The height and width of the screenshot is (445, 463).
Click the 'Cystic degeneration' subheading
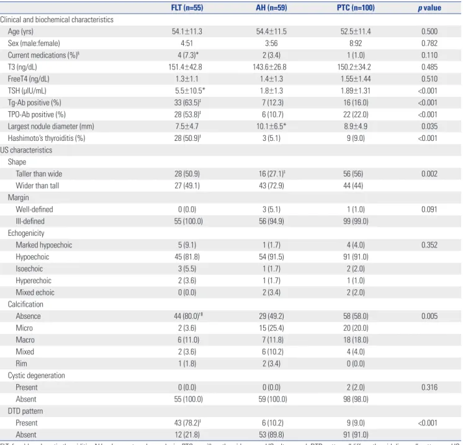click(37, 375)
